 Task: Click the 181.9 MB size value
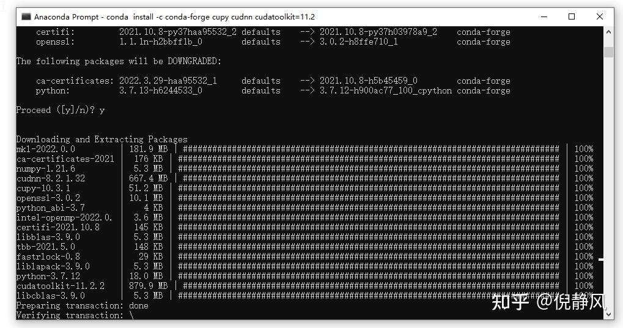(x=148, y=149)
